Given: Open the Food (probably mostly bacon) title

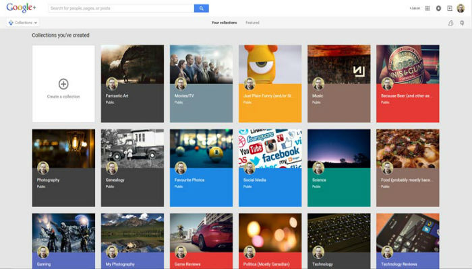Looking at the screenshot, I should pyautogui.click(x=407, y=180).
